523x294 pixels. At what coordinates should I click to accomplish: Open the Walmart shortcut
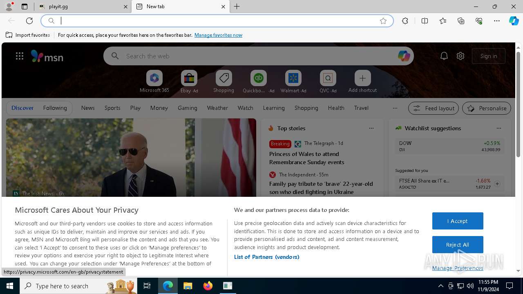click(293, 82)
